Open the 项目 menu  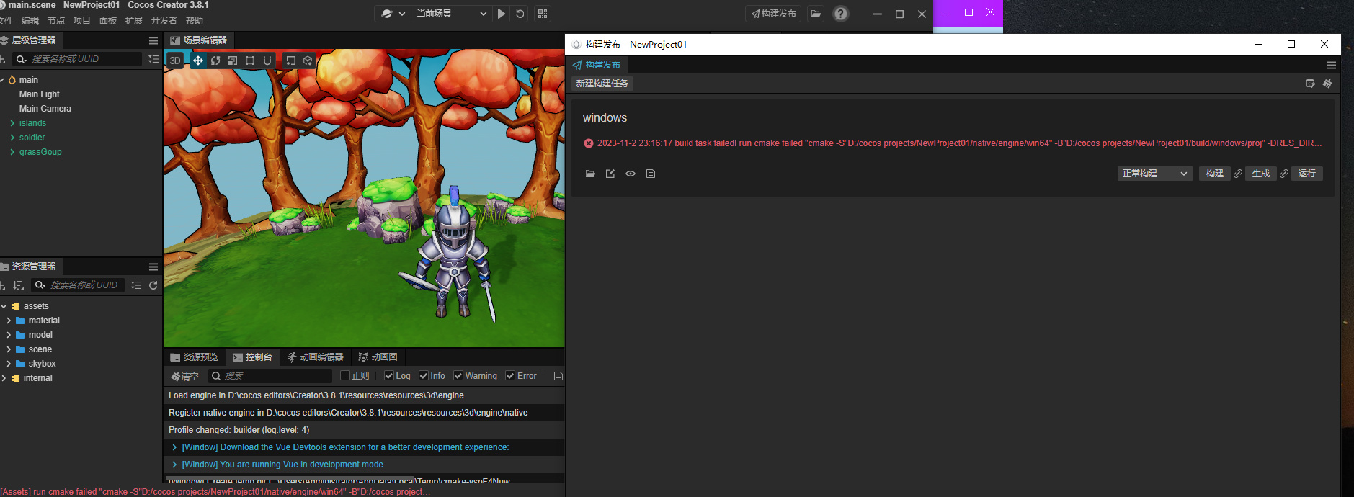(82, 21)
